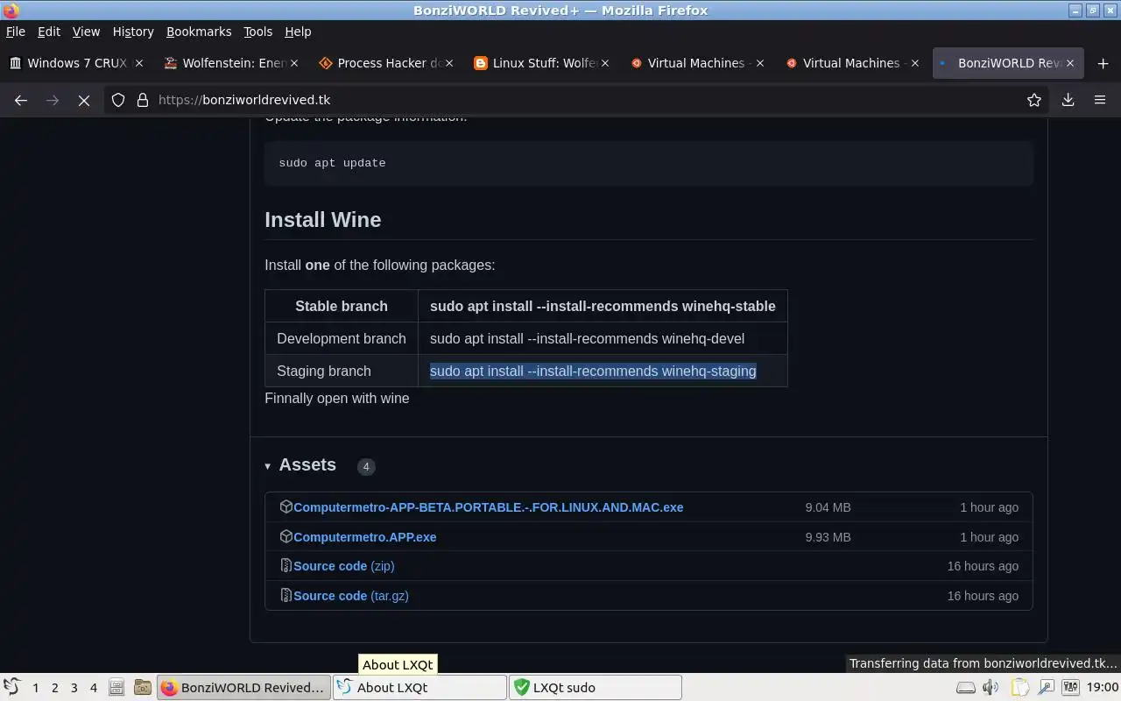The image size is (1121, 701).
Task: Close the Process Hacker tab
Action: [x=449, y=63]
